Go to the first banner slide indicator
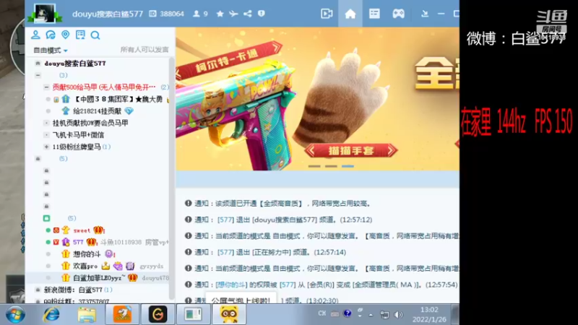Image resolution: width=578 pixels, height=325 pixels. point(314,166)
